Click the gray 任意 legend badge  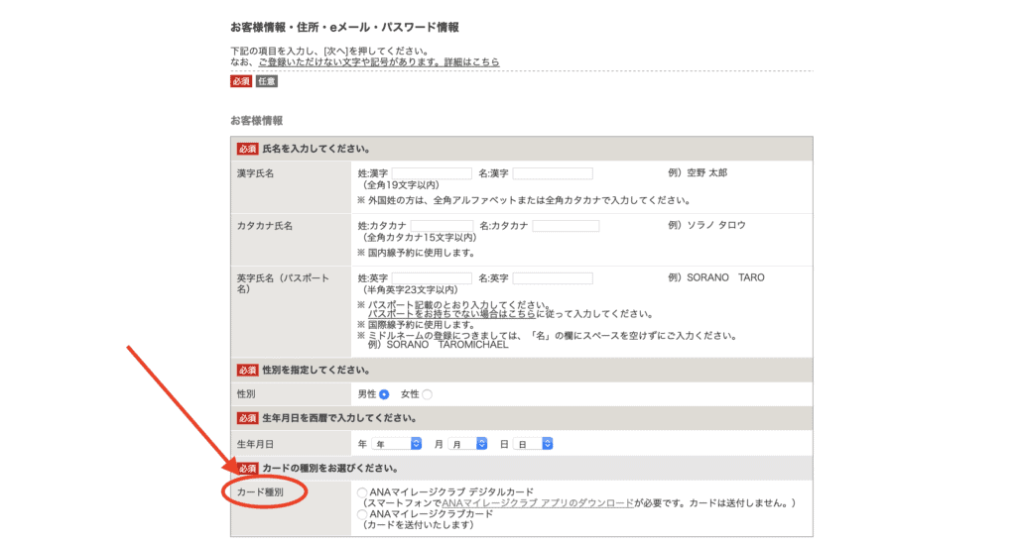pos(267,81)
